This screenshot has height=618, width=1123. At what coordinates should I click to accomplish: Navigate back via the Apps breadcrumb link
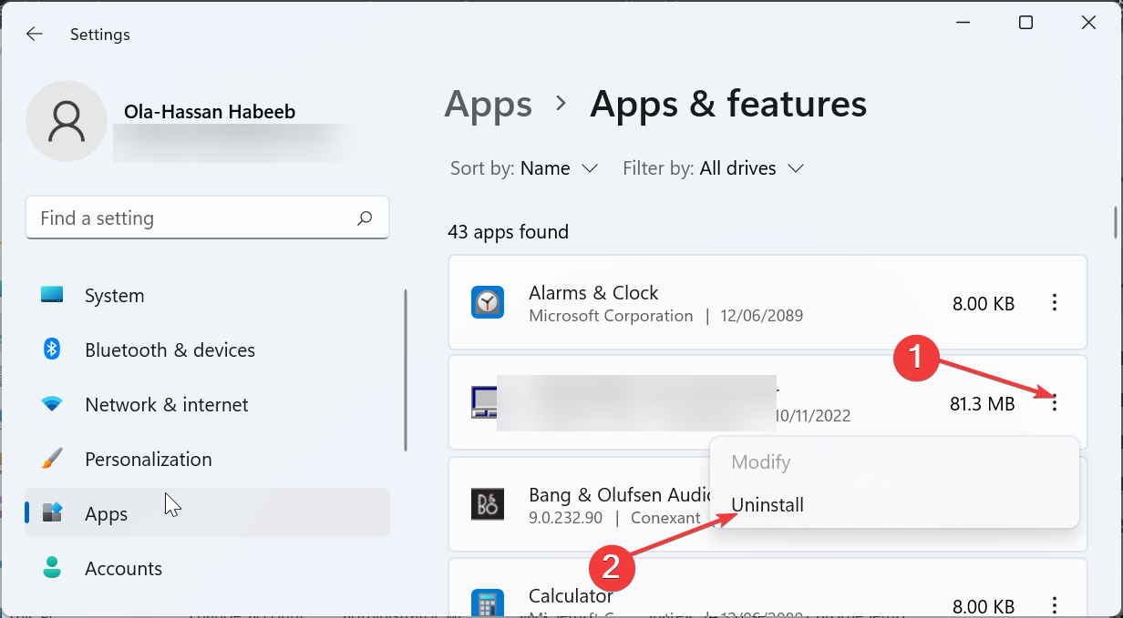(488, 105)
